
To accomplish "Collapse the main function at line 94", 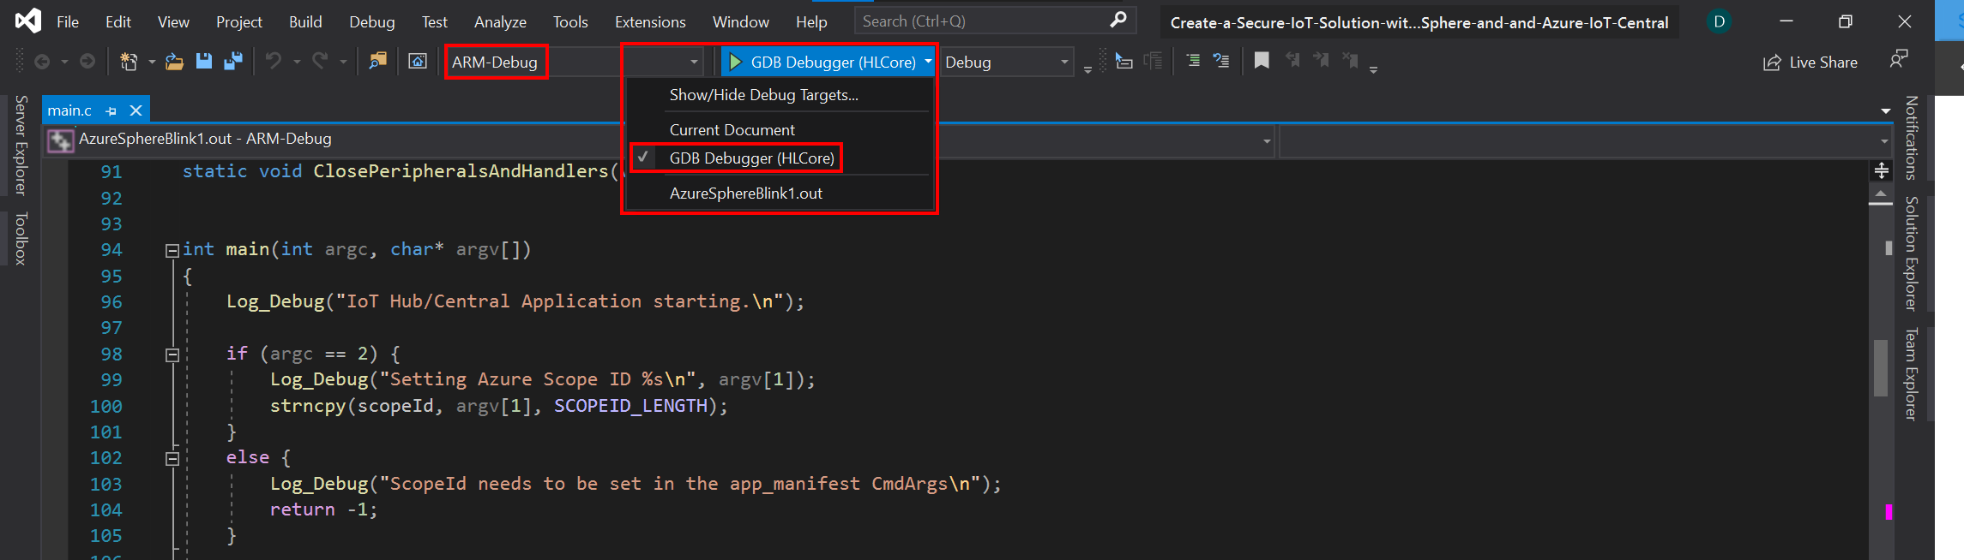I will 172,251.
